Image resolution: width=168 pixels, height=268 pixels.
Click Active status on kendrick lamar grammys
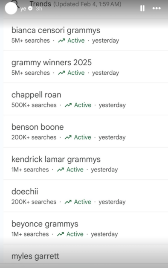click(x=75, y=169)
